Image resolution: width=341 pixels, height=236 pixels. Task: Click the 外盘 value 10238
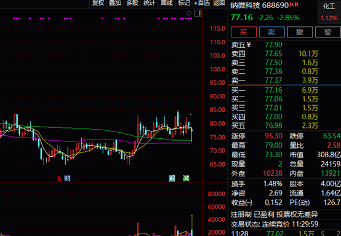coord(273,173)
